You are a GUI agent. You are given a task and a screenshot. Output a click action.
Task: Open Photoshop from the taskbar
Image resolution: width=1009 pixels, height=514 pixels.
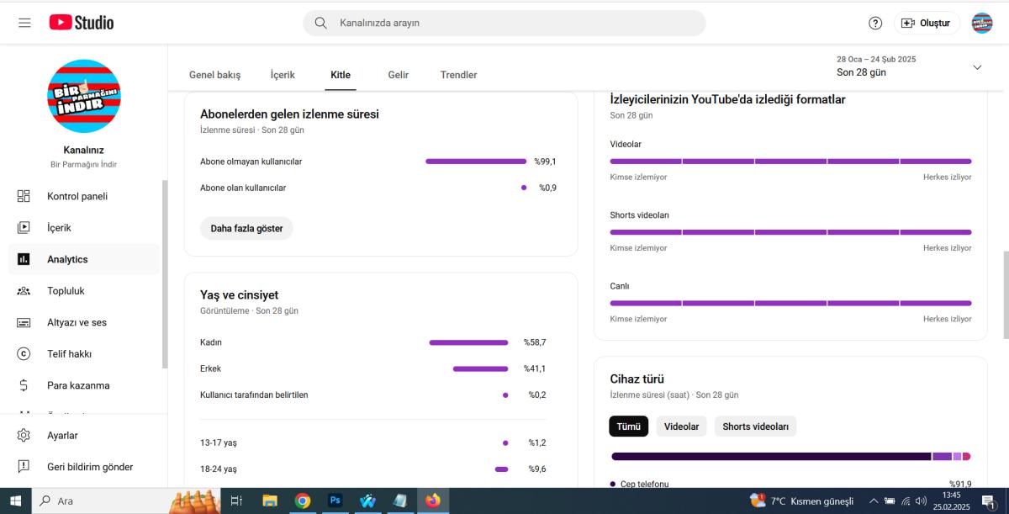[x=335, y=501]
